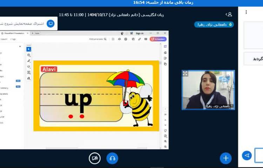Screen dimensions: 263x168
Task: Click the Convert menu item in Acrobat
Action: point(4,39)
